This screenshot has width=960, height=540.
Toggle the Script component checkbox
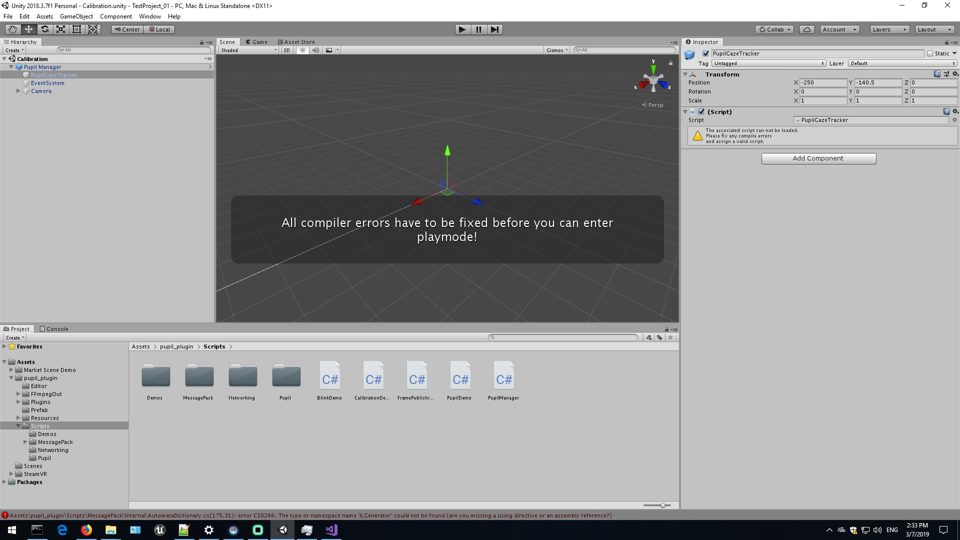(701, 111)
